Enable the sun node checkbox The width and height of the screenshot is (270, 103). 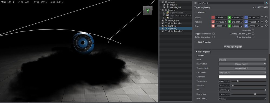pos(164,18)
